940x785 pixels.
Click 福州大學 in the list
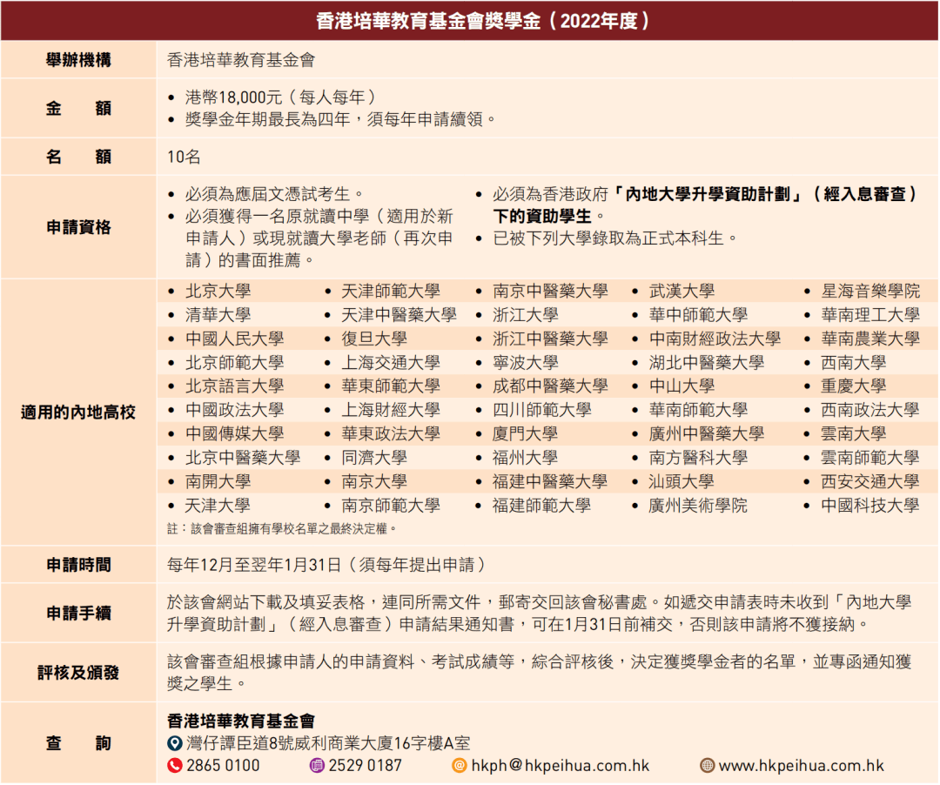point(526,458)
